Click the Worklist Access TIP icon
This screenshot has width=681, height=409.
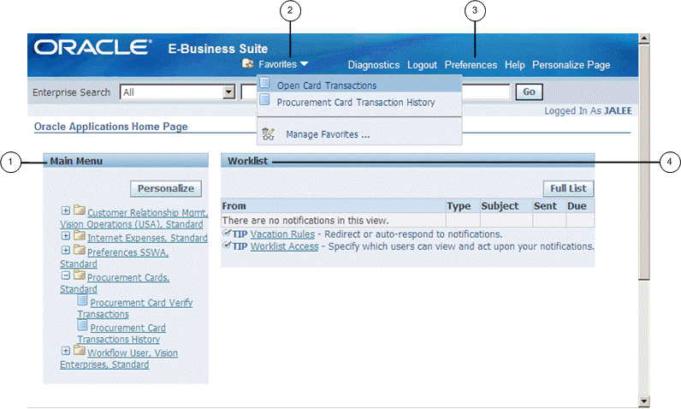tap(226, 246)
